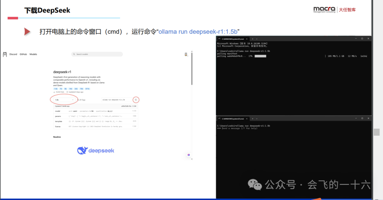This screenshot has width=383, height=200.
Task: Open the template file row
Action: click(95, 121)
